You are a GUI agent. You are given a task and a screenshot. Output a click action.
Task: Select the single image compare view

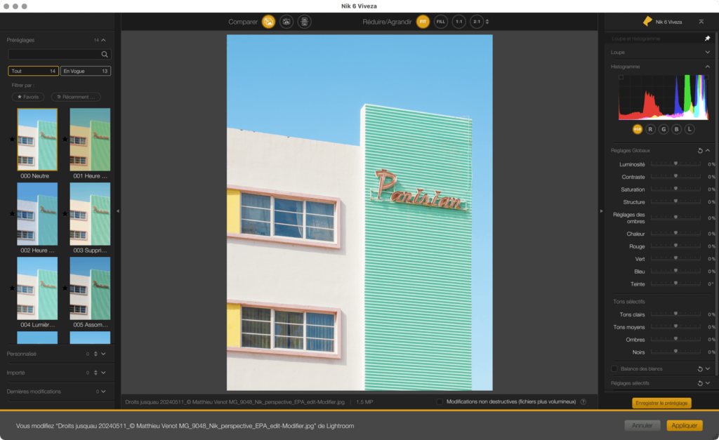pyautogui.click(x=269, y=22)
